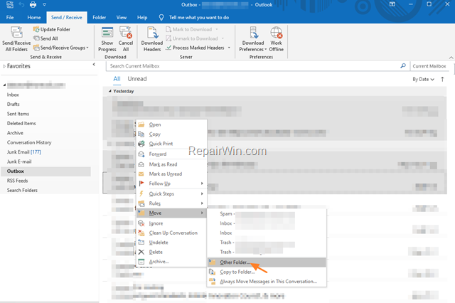The image size is (455, 303).
Task: Open Process Marked Headers dropdown arrow
Action: coord(229,48)
